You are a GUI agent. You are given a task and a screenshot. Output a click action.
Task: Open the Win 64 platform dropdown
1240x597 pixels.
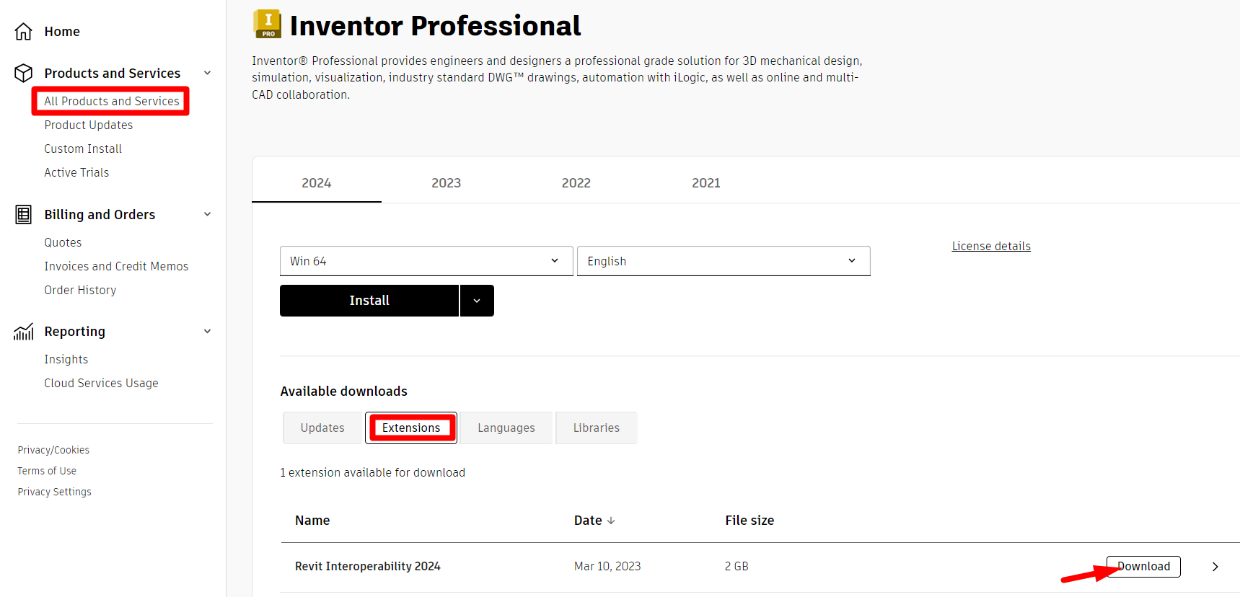tap(426, 261)
